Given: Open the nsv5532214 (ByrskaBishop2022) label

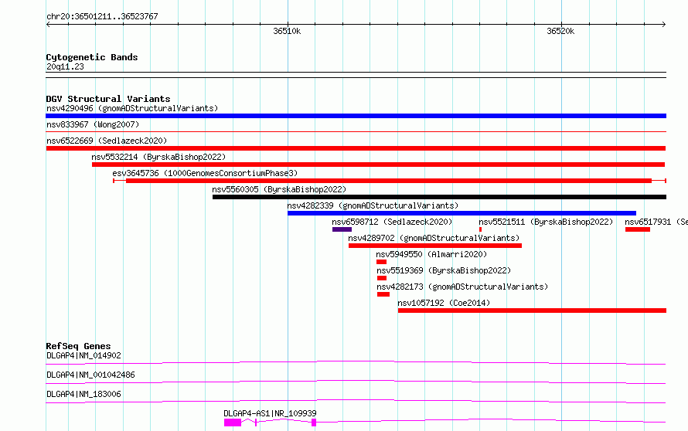Looking at the screenshot, I should click(158, 157).
